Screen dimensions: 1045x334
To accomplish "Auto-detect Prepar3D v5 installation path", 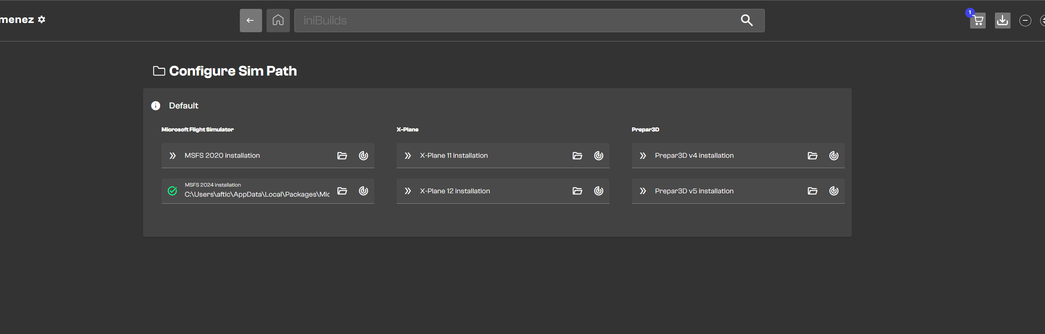I will (834, 191).
